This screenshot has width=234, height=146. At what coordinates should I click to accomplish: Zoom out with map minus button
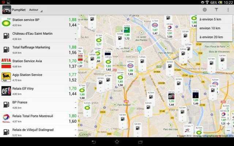click(x=228, y=131)
